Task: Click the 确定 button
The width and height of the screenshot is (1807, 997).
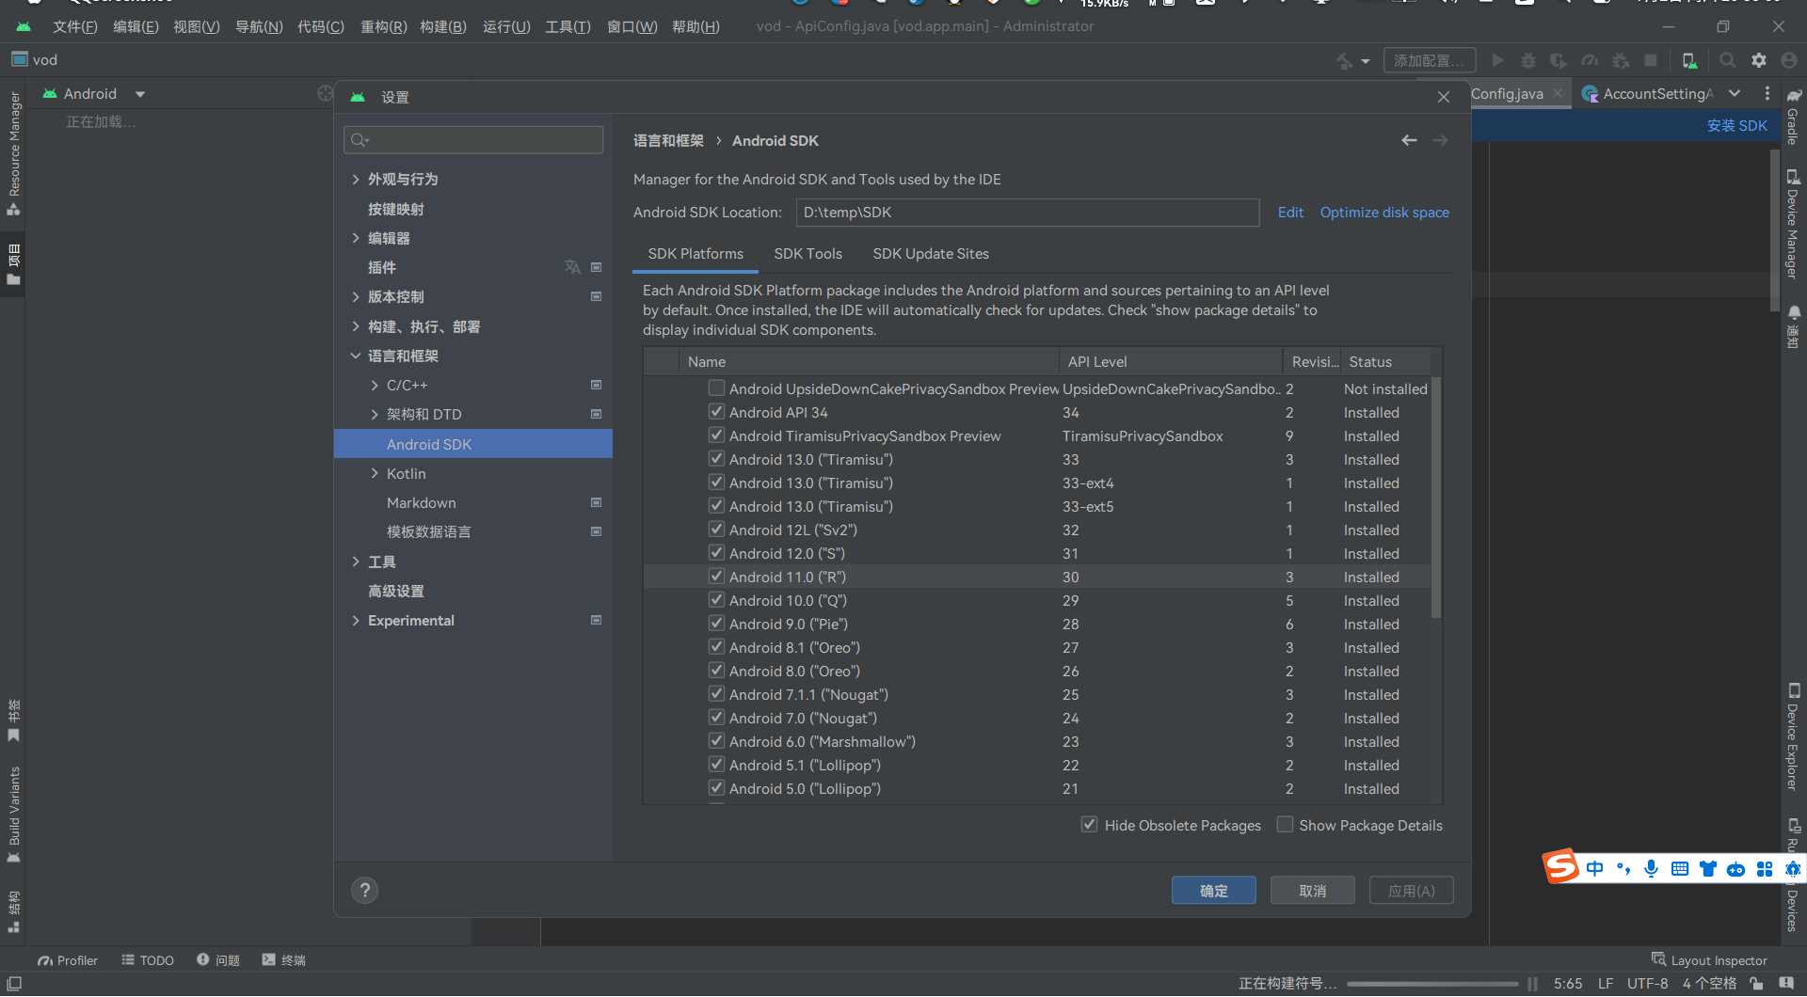Action: 1213,891
